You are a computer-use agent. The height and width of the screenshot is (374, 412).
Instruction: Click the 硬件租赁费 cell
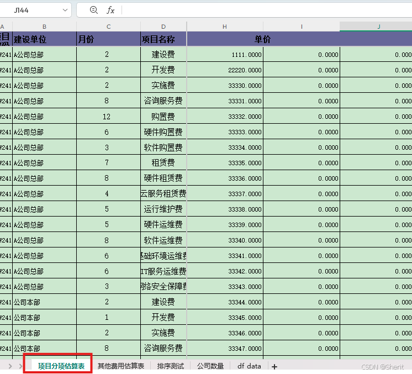pyautogui.click(x=163, y=178)
